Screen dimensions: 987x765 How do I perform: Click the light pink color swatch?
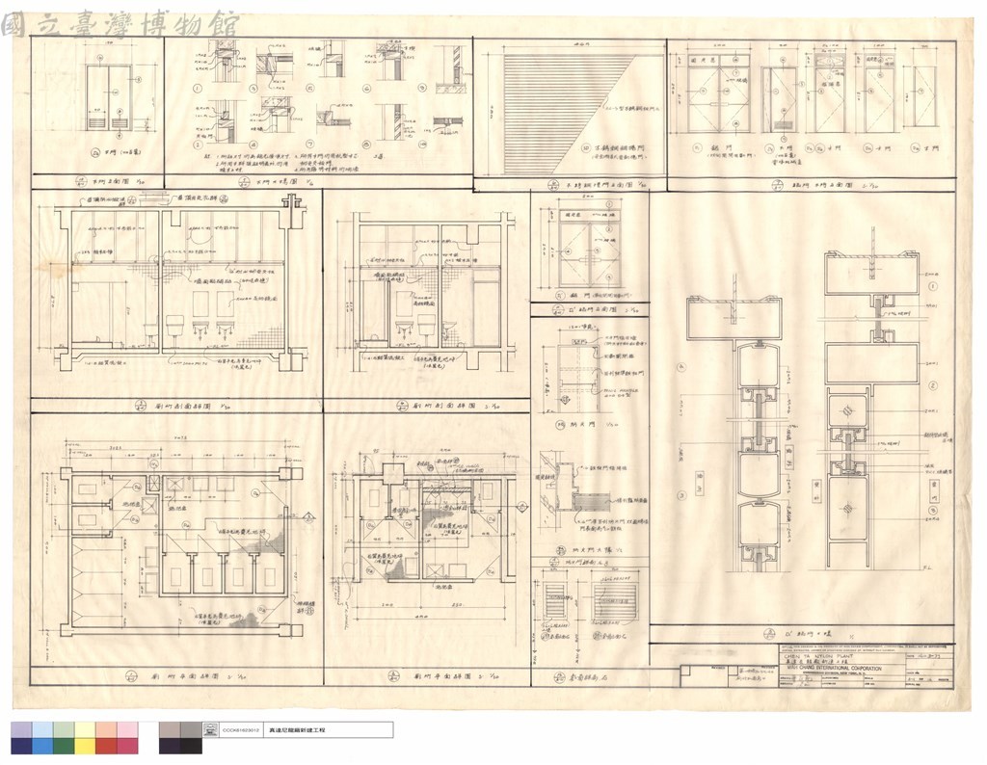128,729
